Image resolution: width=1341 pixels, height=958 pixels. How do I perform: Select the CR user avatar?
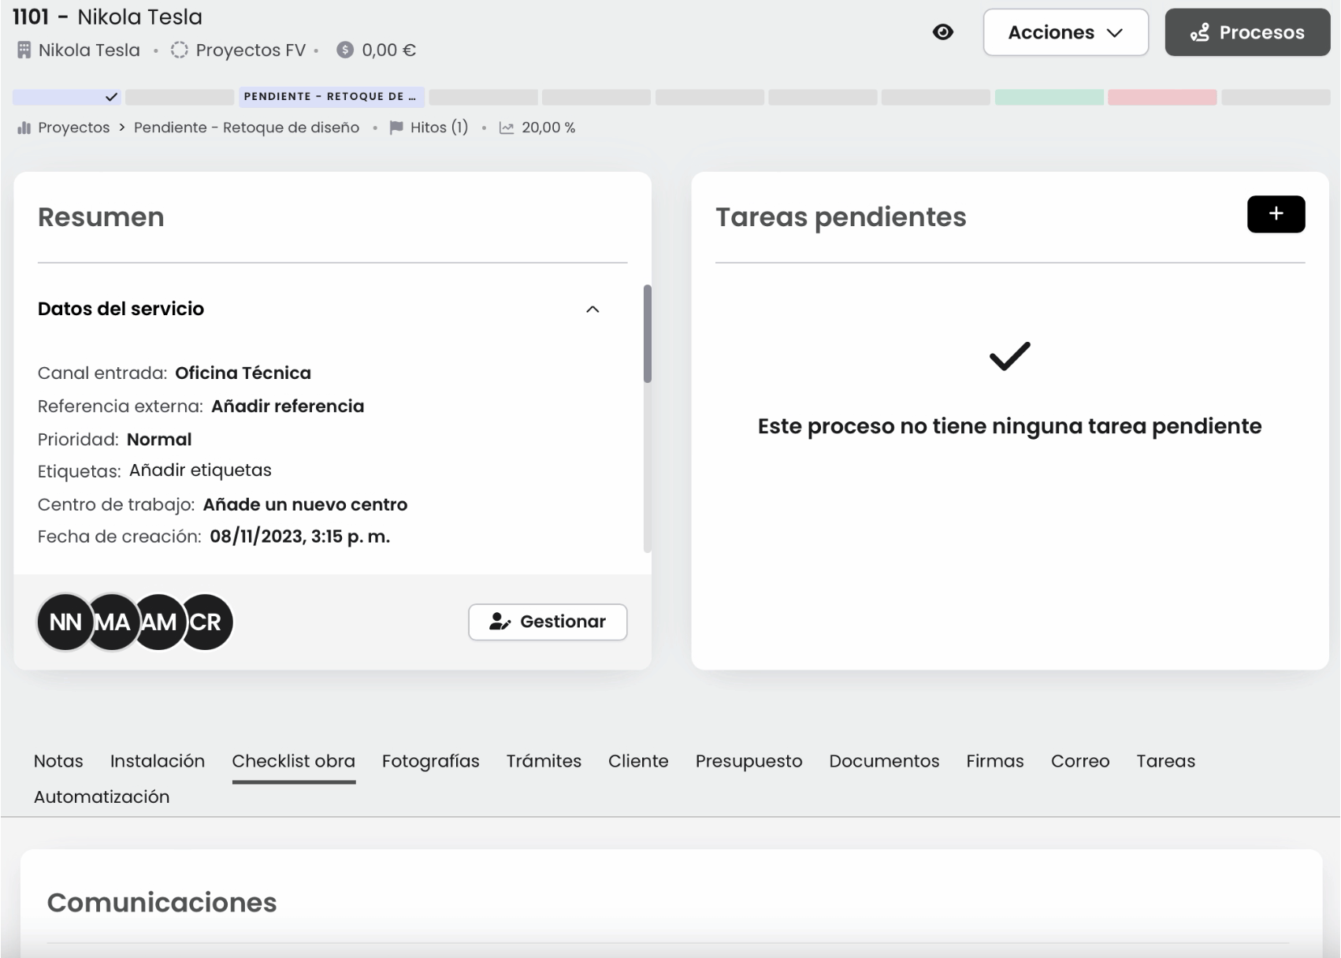[x=206, y=622]
